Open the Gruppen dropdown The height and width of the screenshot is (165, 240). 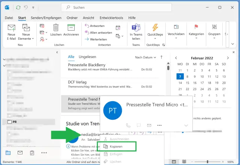pyautogui.click(x=214, y=32)
